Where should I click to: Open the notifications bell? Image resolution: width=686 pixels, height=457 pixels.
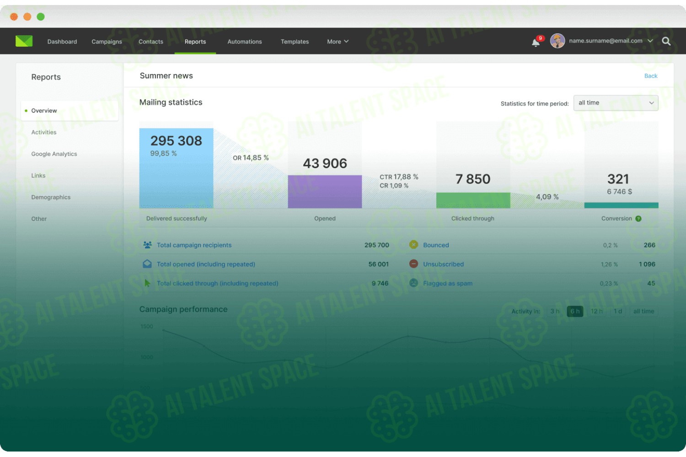536,43
